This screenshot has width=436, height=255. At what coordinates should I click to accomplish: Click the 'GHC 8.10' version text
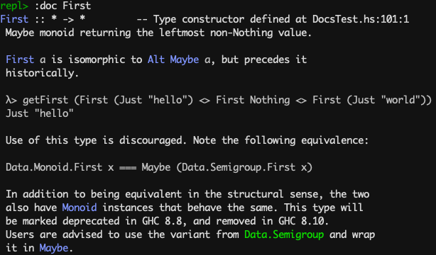tap(303, 221)
